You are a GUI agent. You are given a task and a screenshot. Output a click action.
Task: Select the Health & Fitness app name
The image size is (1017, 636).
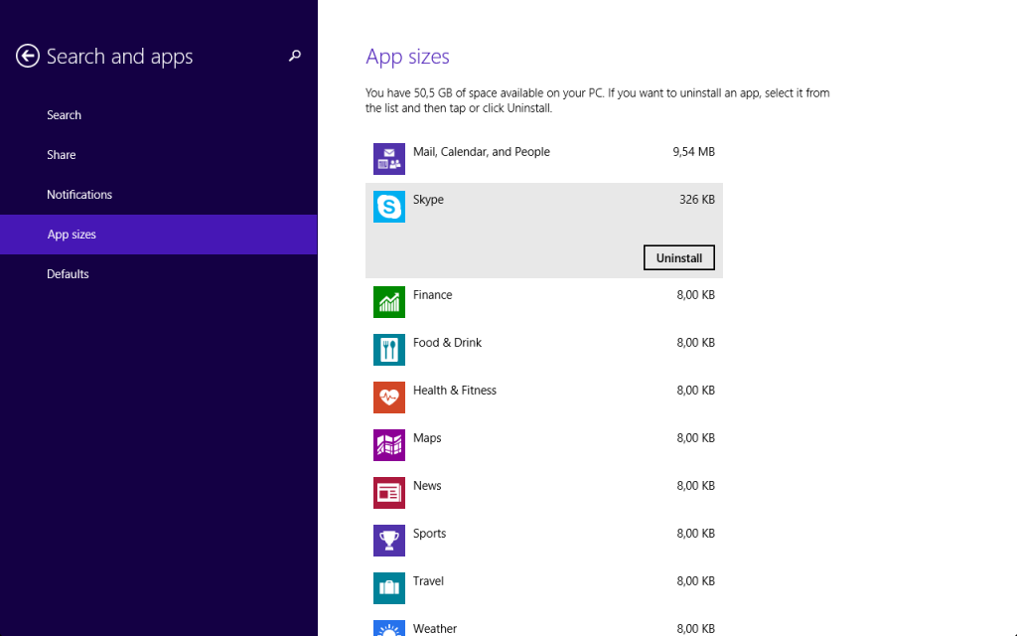[455, 390]
